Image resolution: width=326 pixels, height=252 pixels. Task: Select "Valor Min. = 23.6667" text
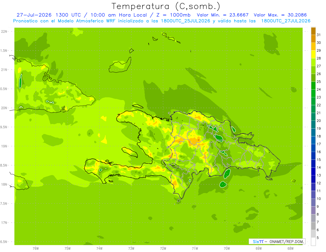pos(222,15)
